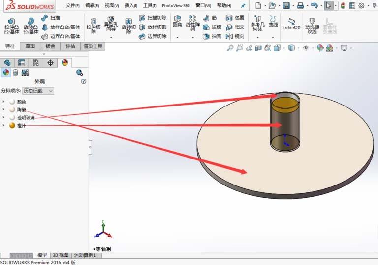Click the Save icon in top toolbar
This screenshot has height=265, width=378.
pos(286,5)
